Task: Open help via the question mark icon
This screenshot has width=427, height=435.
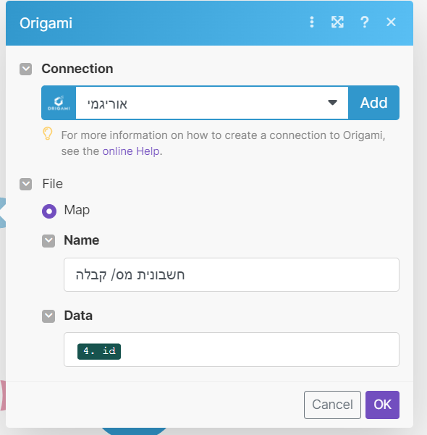Action: (365, 22)
